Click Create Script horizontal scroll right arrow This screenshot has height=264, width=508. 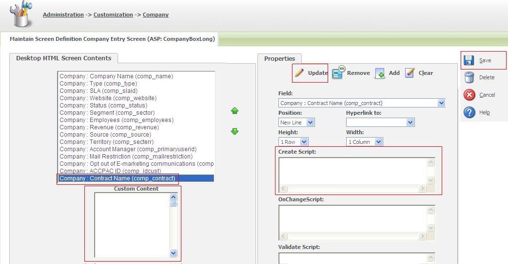pos(422,188)
